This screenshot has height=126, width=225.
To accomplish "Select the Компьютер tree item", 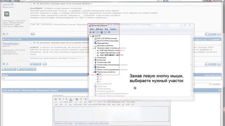I will coord(101,60).
